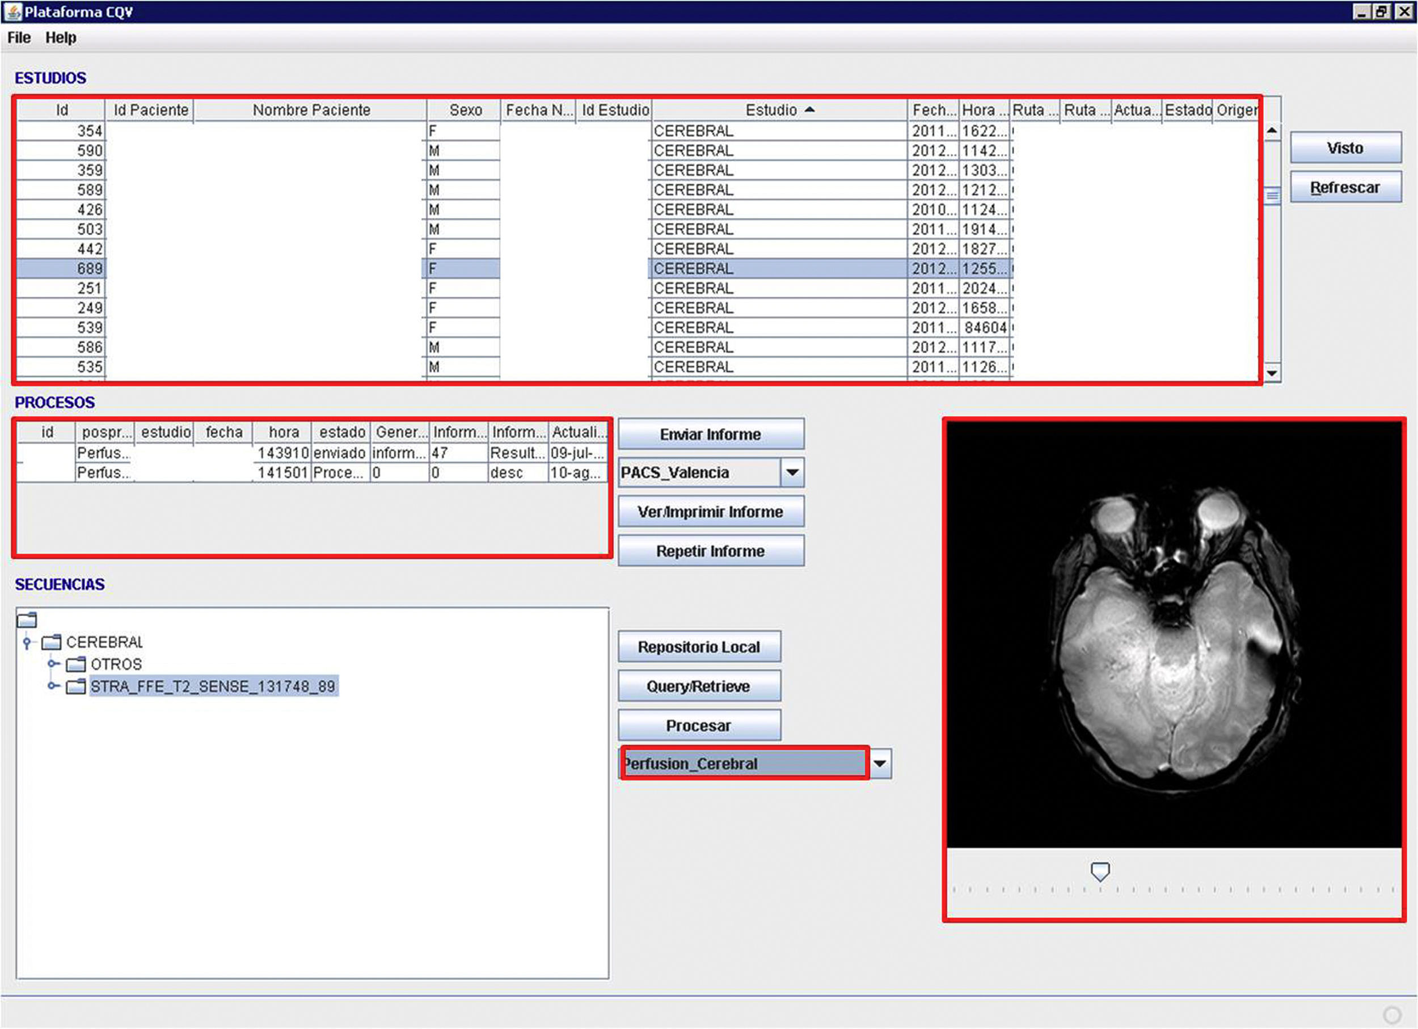
Task: Click sort arrow on Estudio column header
Action: tap(809, 109)
